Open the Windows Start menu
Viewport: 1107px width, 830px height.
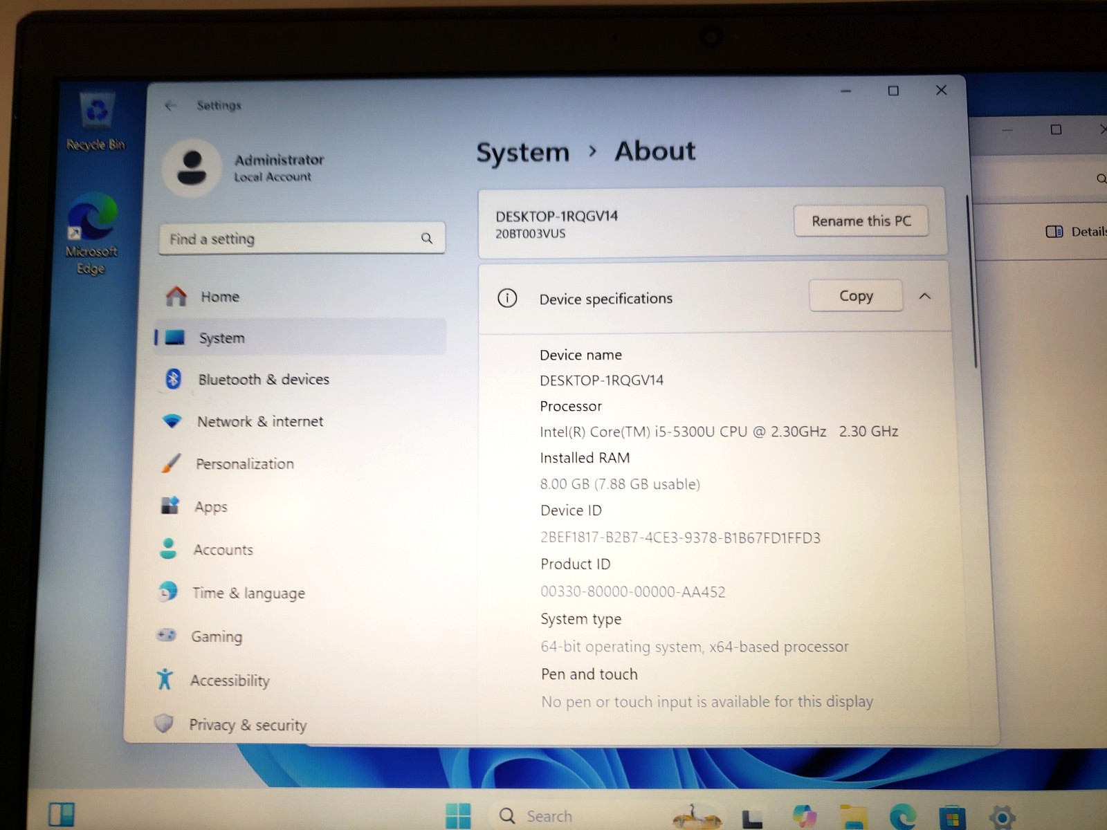coord(458,816)
